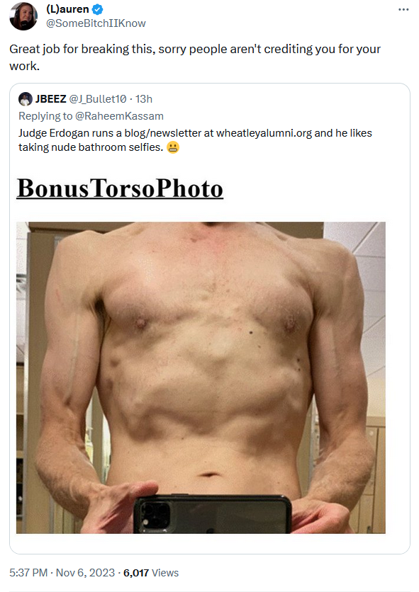Open the quoted tweet text about Judge Erdogan
The height and width of the screenshot is (592, 419).
click(x=195, y=140)
